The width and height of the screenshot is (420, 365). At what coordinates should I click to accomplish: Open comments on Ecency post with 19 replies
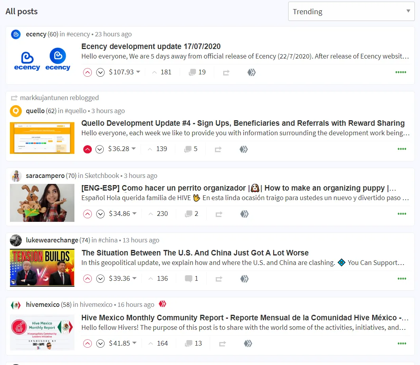point(197,72)
